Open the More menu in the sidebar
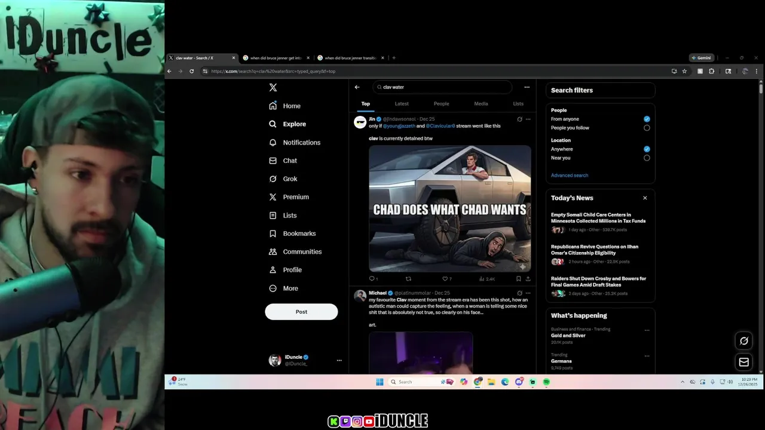 point(283,288)
